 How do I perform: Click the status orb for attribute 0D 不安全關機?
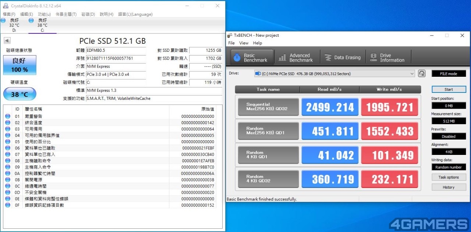(8, 192)
